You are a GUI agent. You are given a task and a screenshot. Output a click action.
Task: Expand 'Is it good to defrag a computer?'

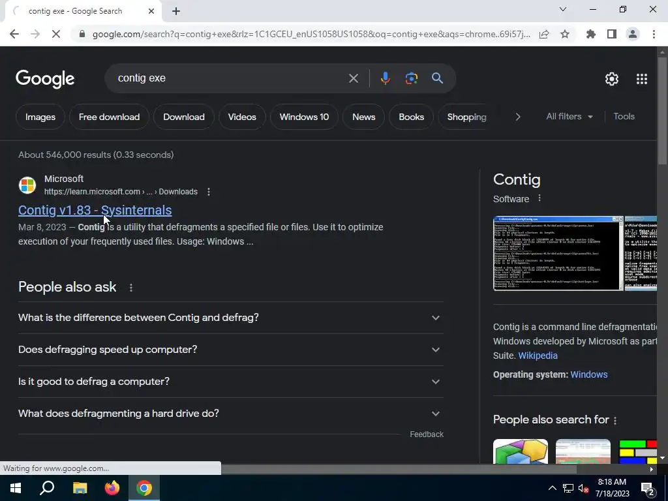(x=230, y=382)
